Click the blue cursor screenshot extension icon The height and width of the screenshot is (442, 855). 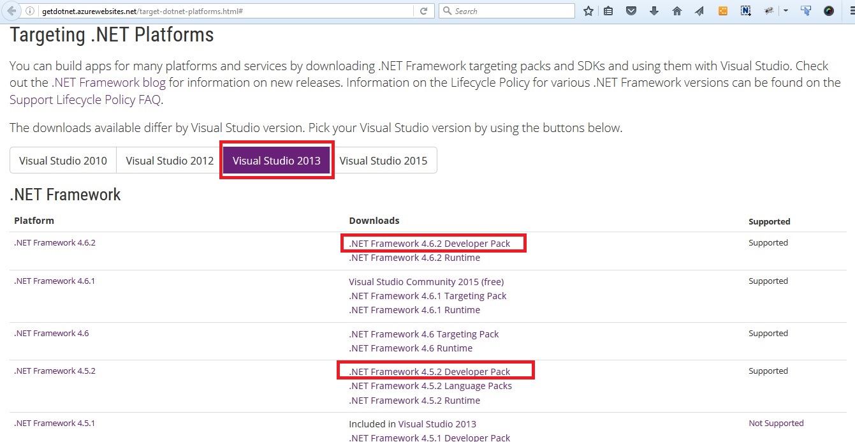click(806, 11)
